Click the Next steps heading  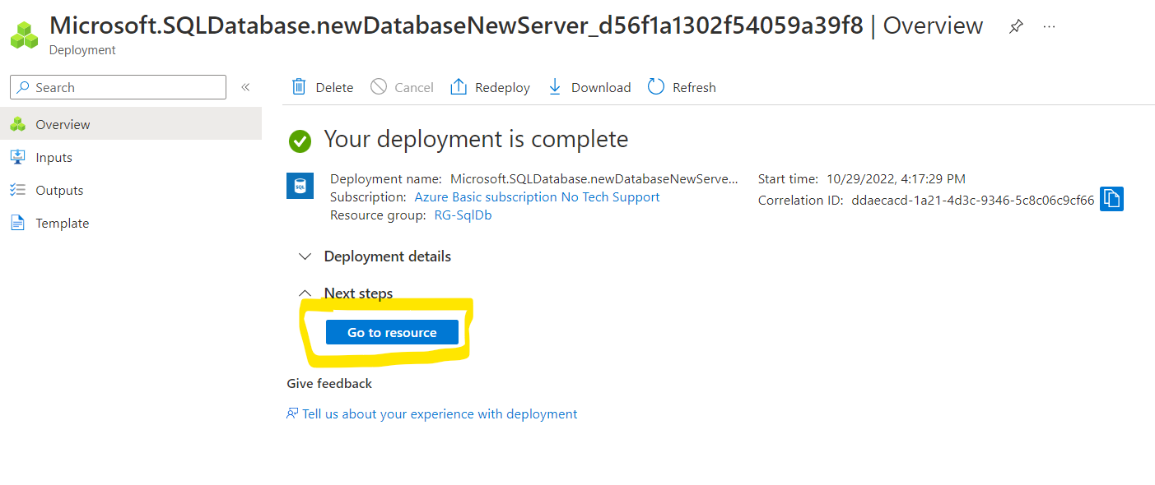click(358, 293)
